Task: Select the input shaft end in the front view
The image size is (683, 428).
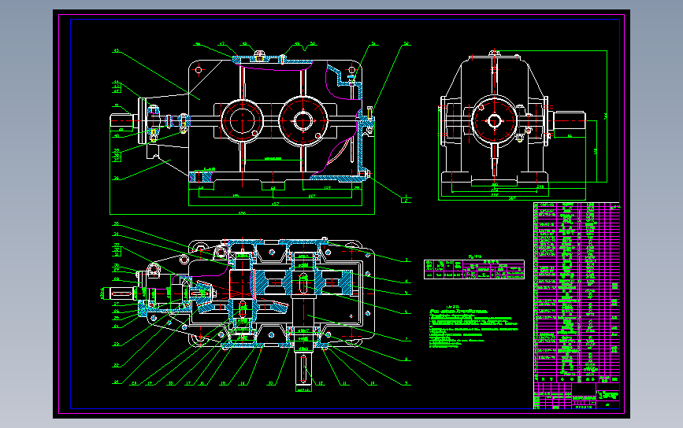Action: pyautogui.click(x=121, y=121)
